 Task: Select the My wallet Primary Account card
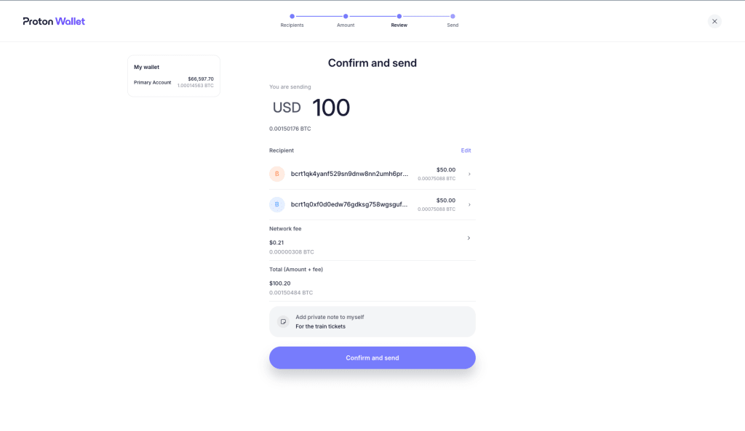click(x=173, y=75)
